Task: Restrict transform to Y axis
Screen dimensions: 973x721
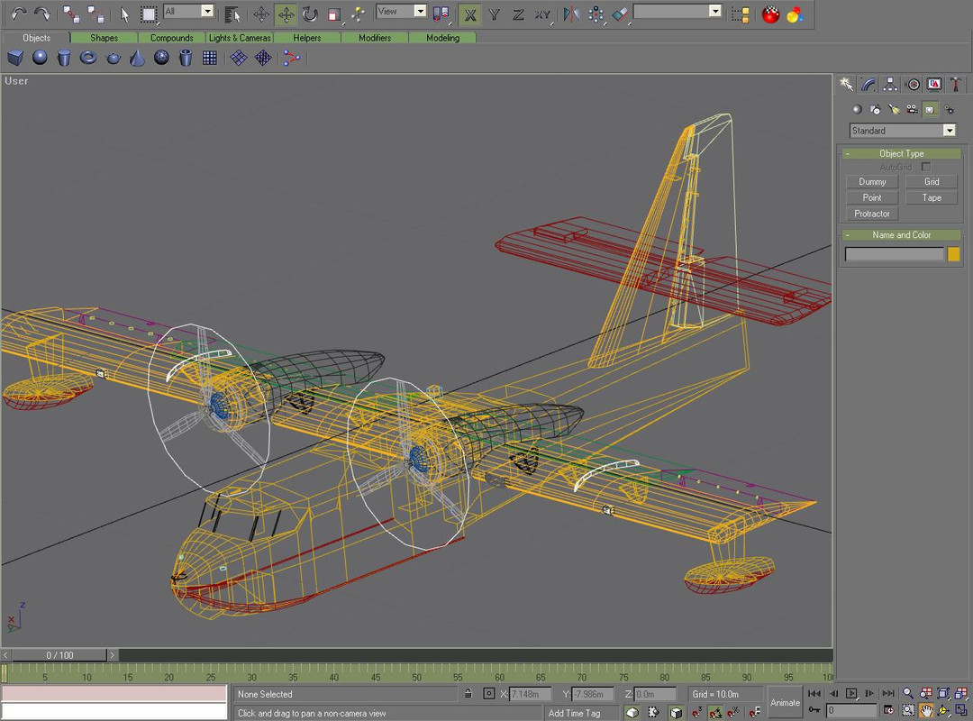Action: point(494,14)
